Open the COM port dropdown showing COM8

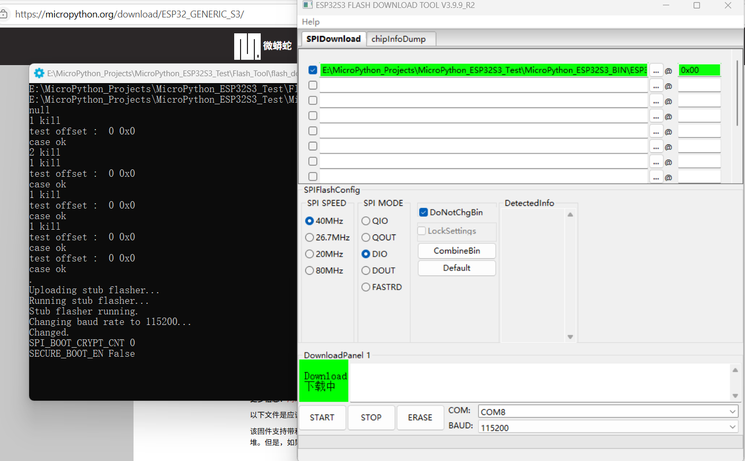[x=608, y=412]
